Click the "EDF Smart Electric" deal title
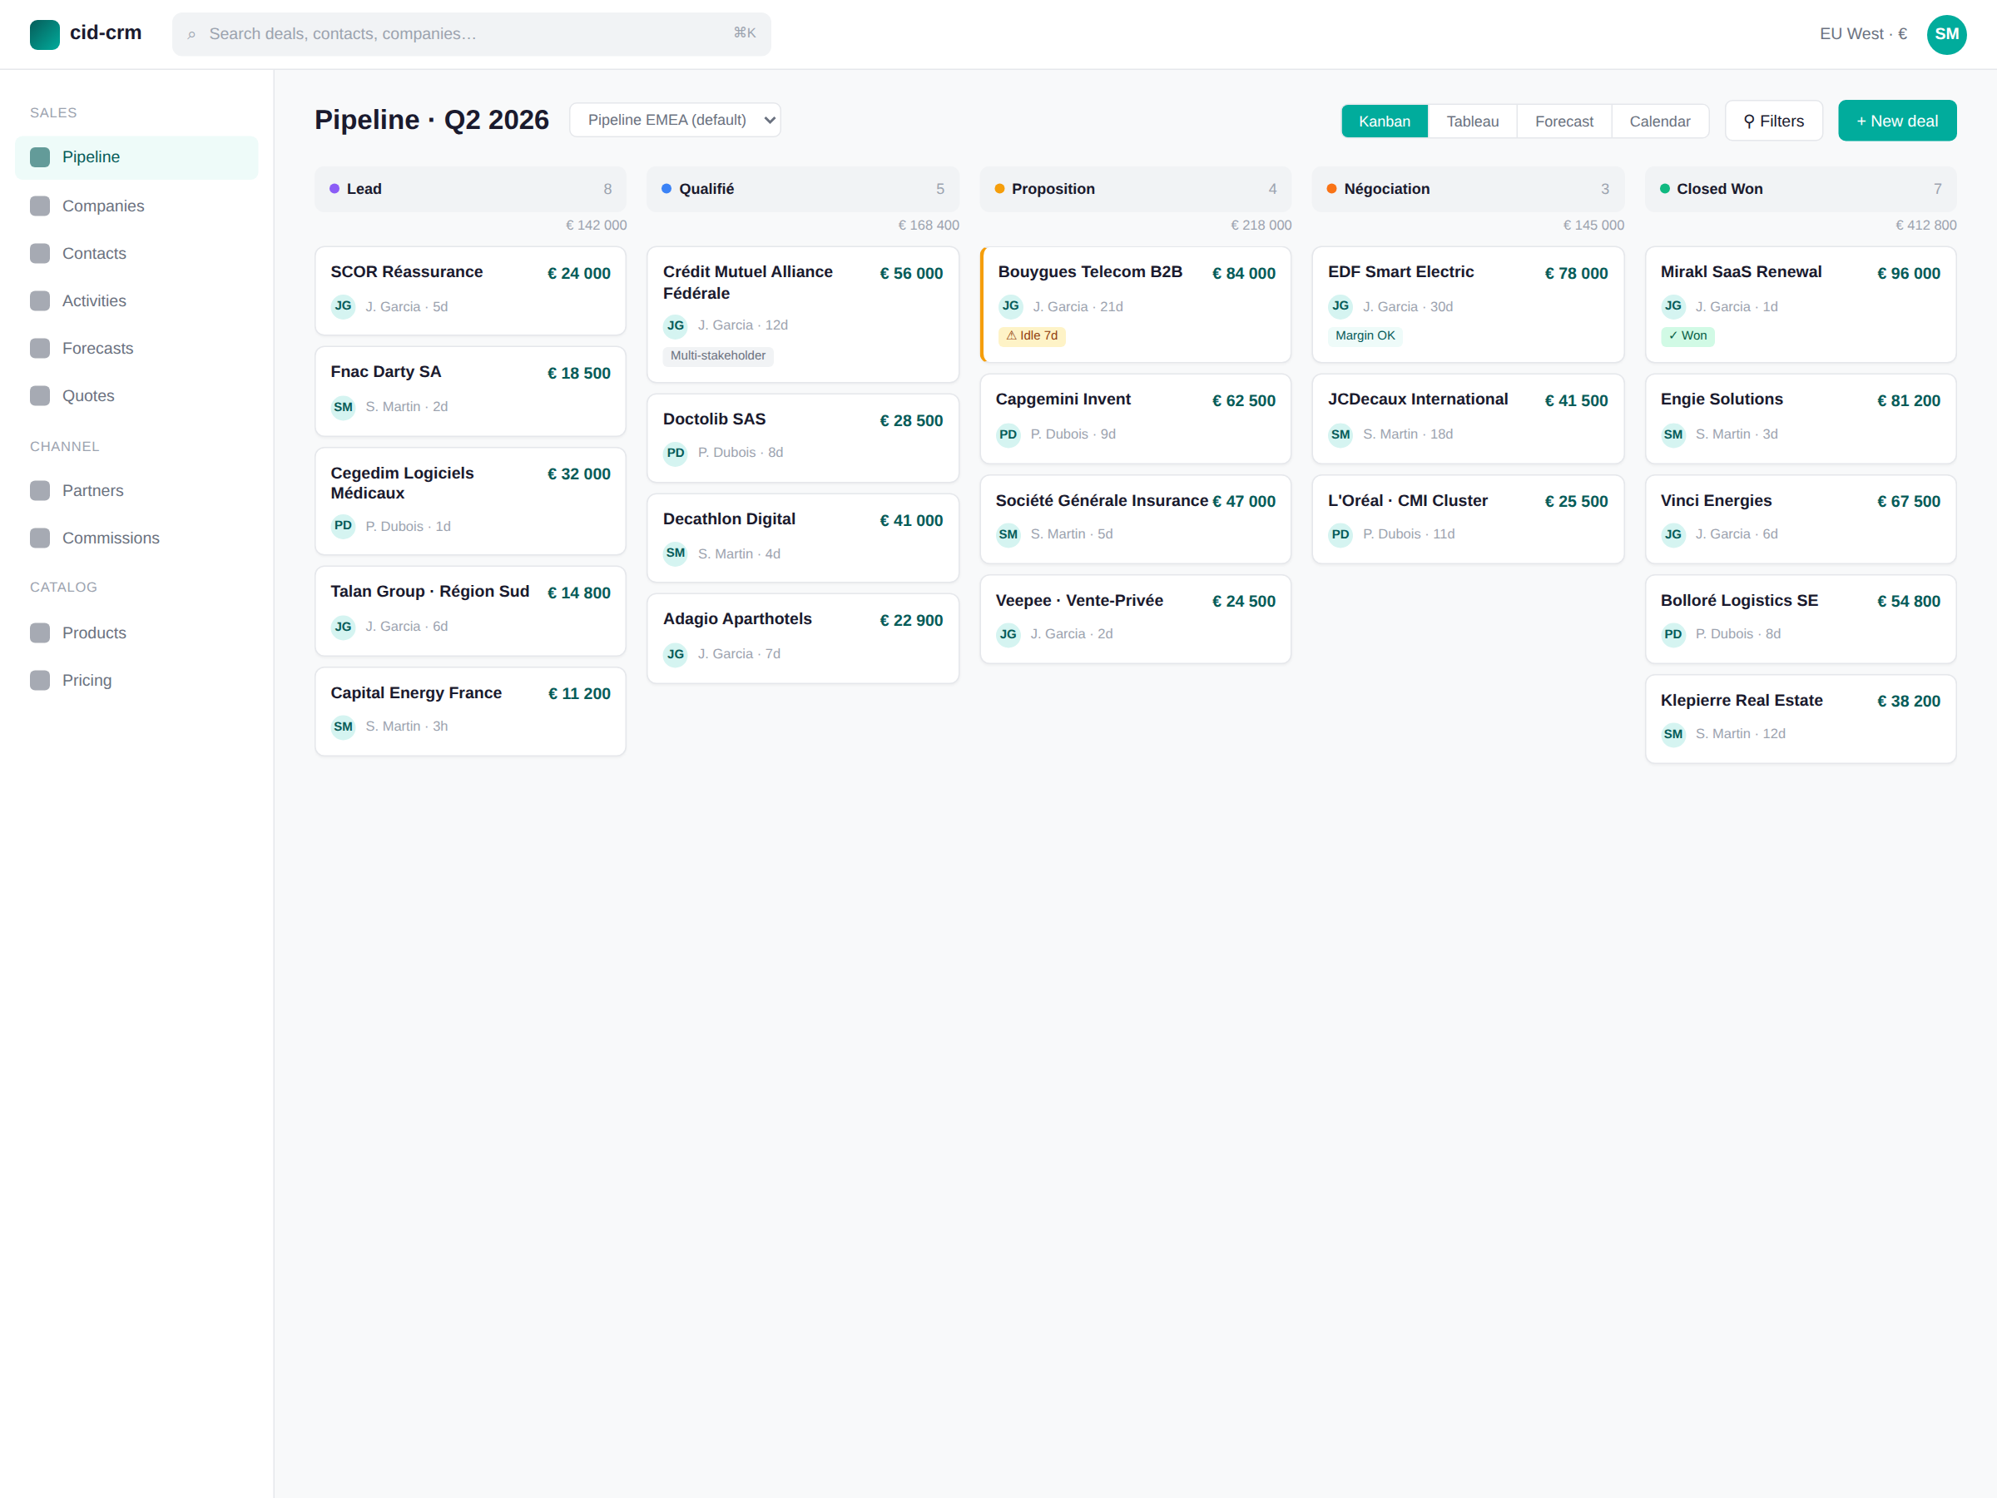 pos(1400,272)
